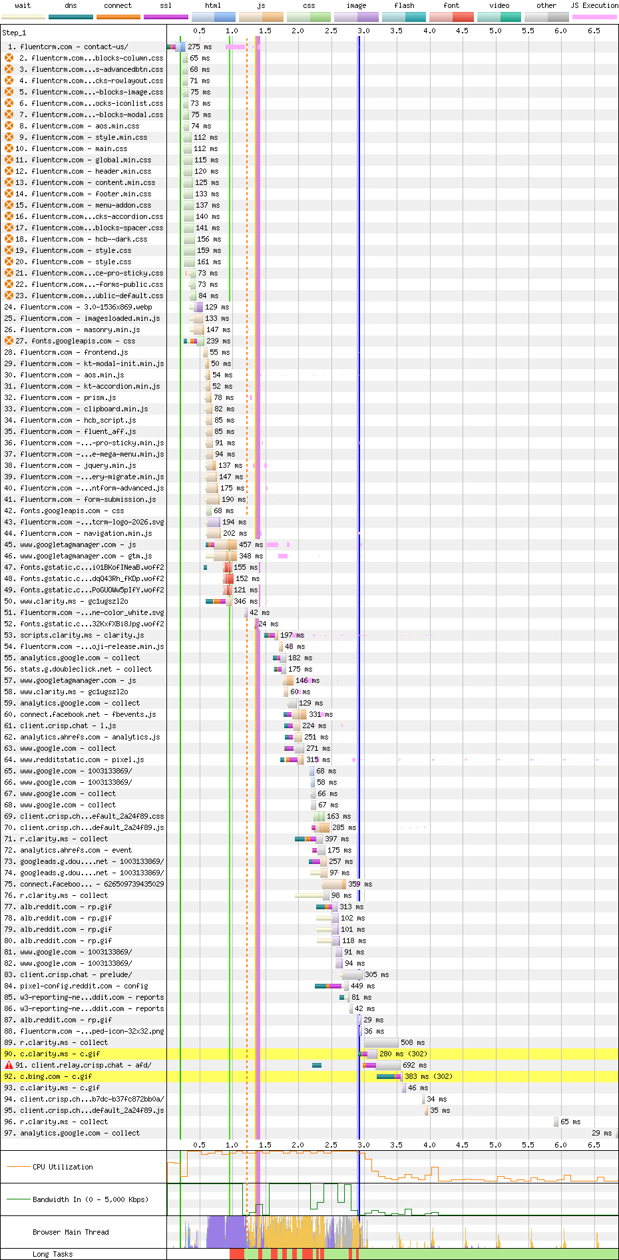The width and height of the screenshot is (619, 1260).
Task: Select blocking icon on row 11 global.min.css
Action: 9,160
